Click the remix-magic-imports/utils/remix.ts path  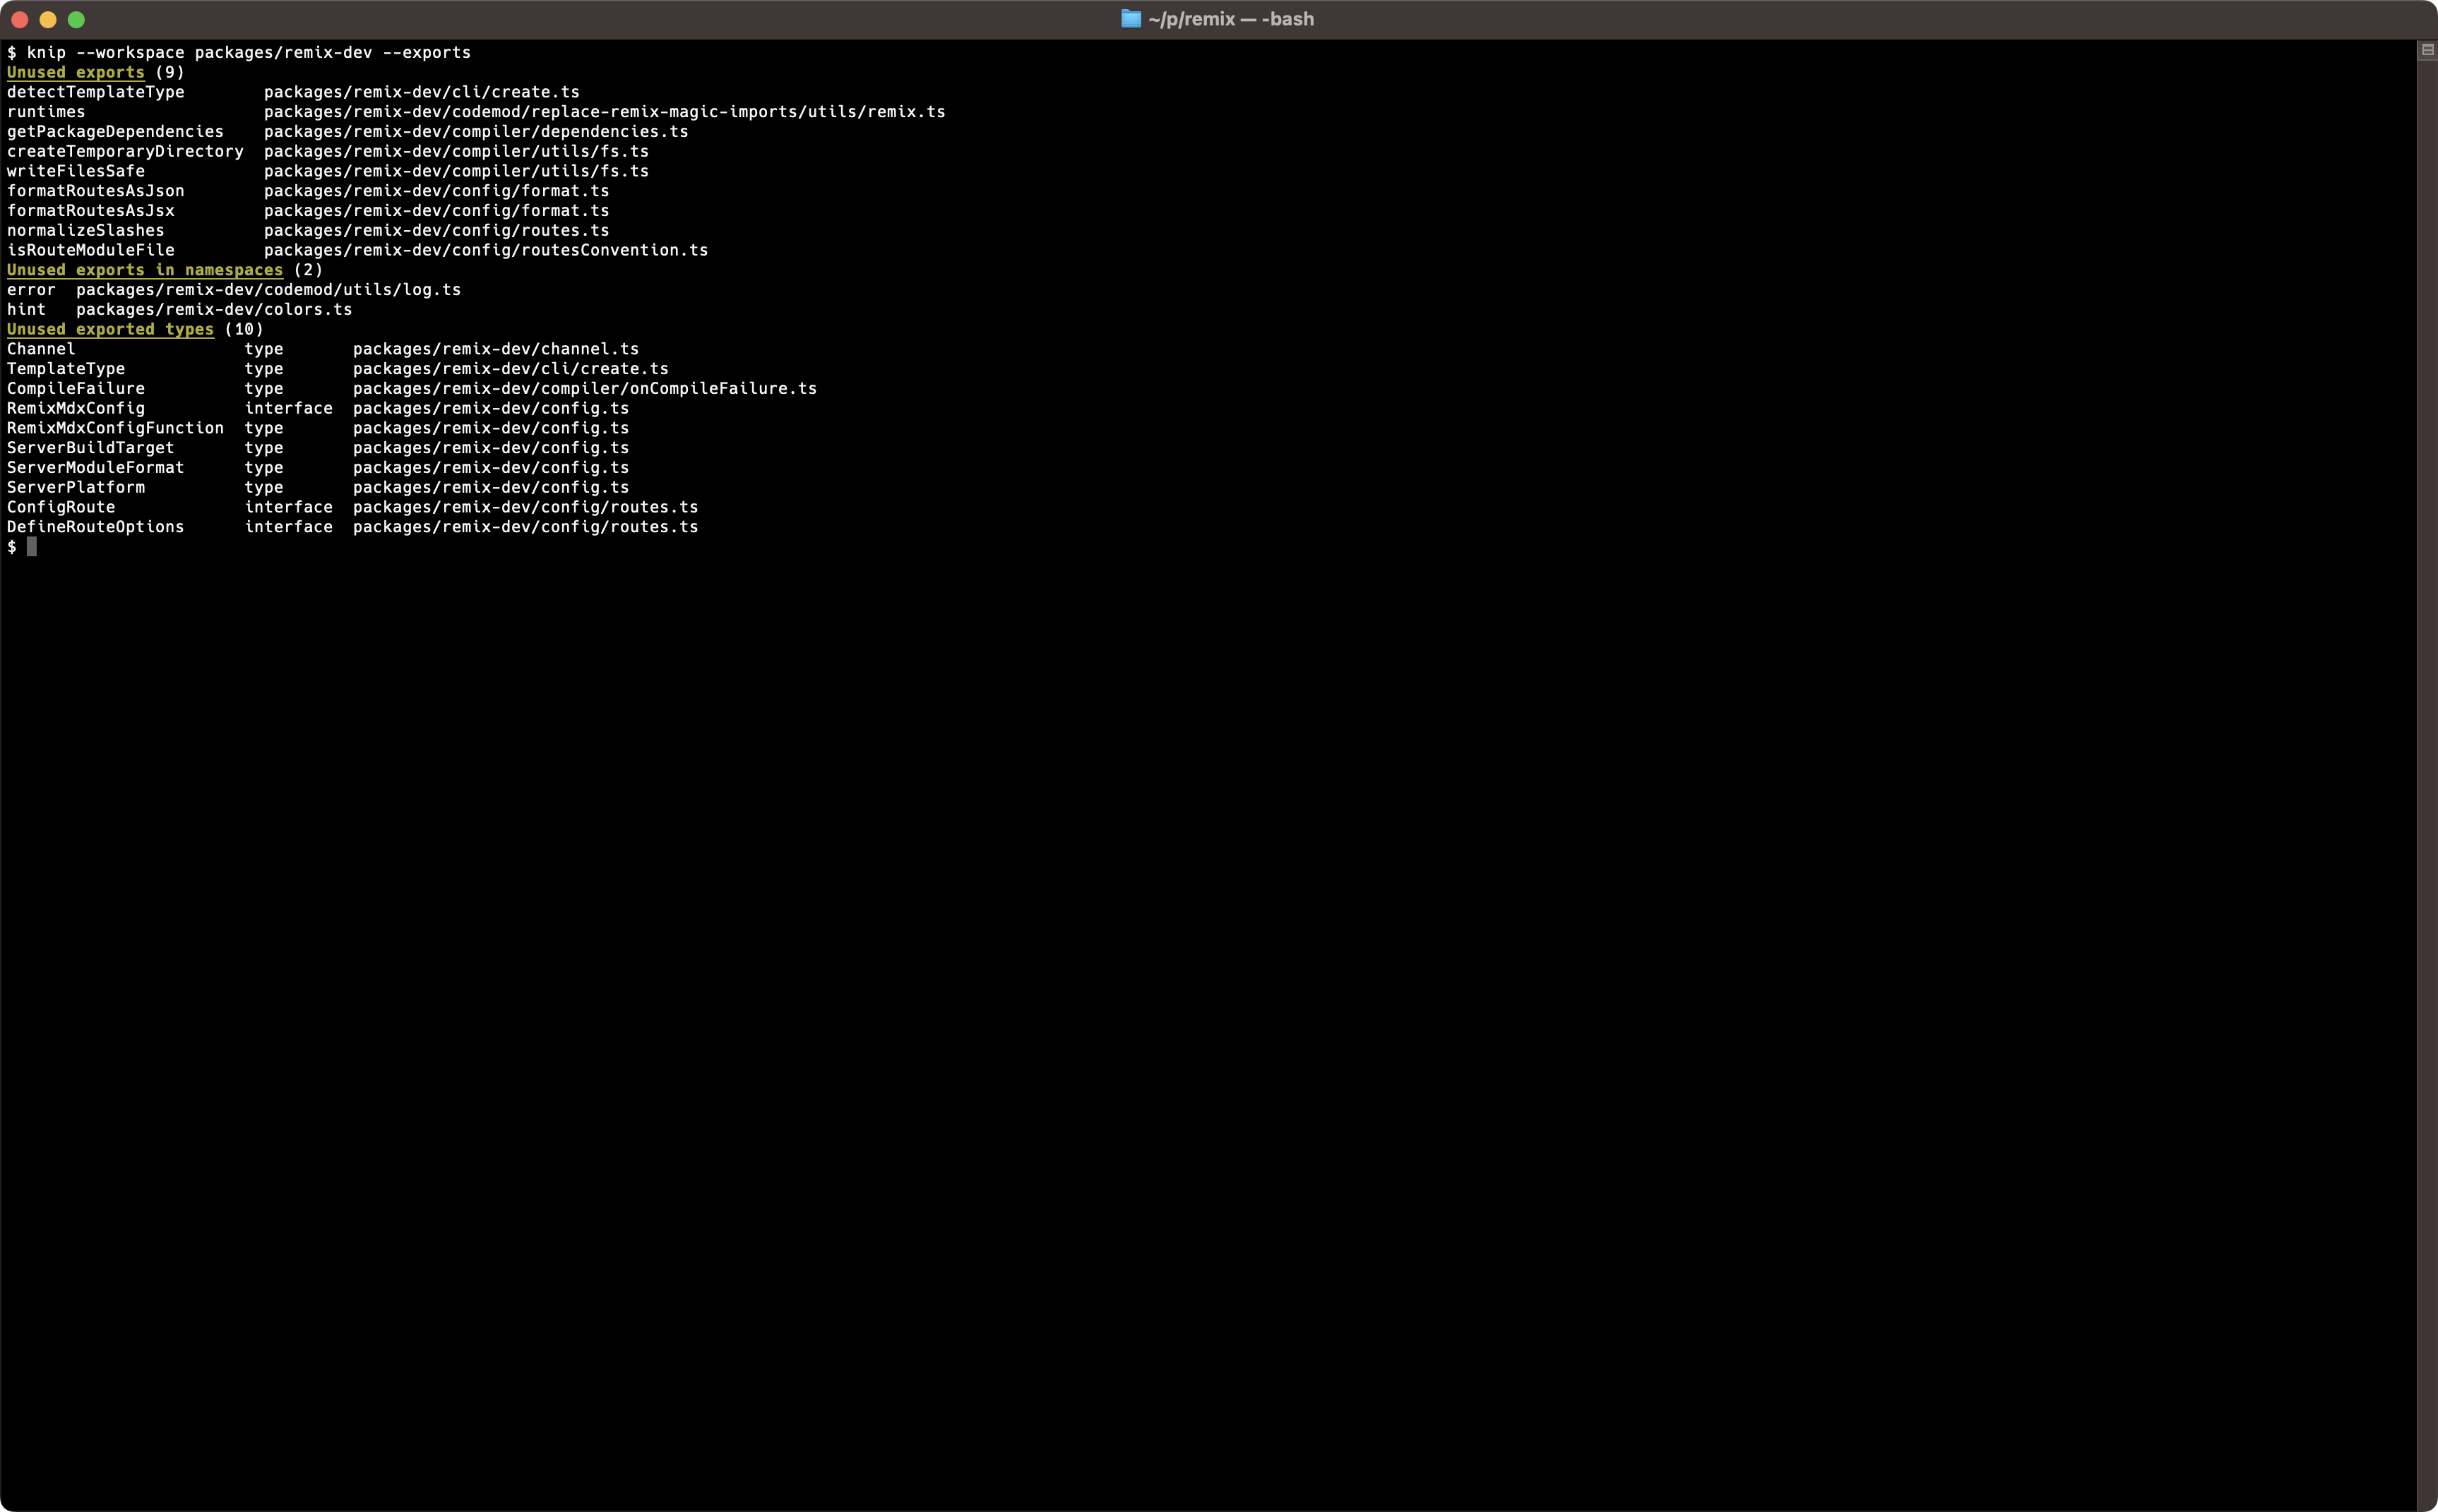[x=605, y=112]
